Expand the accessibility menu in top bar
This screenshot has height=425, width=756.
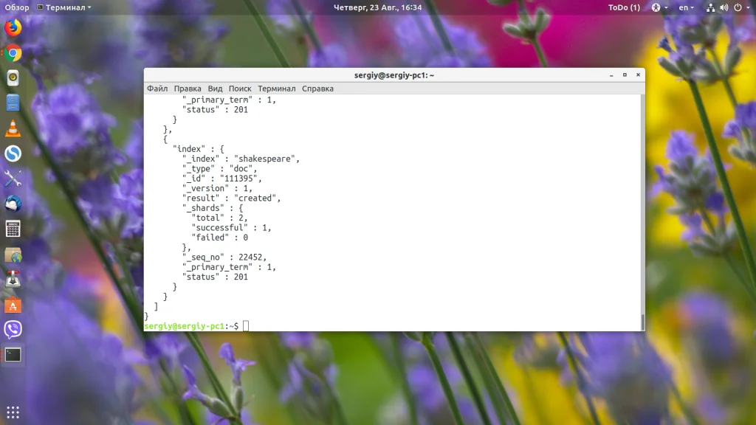659,7
